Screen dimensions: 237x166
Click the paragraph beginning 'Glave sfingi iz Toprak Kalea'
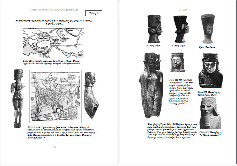(172, 131)
